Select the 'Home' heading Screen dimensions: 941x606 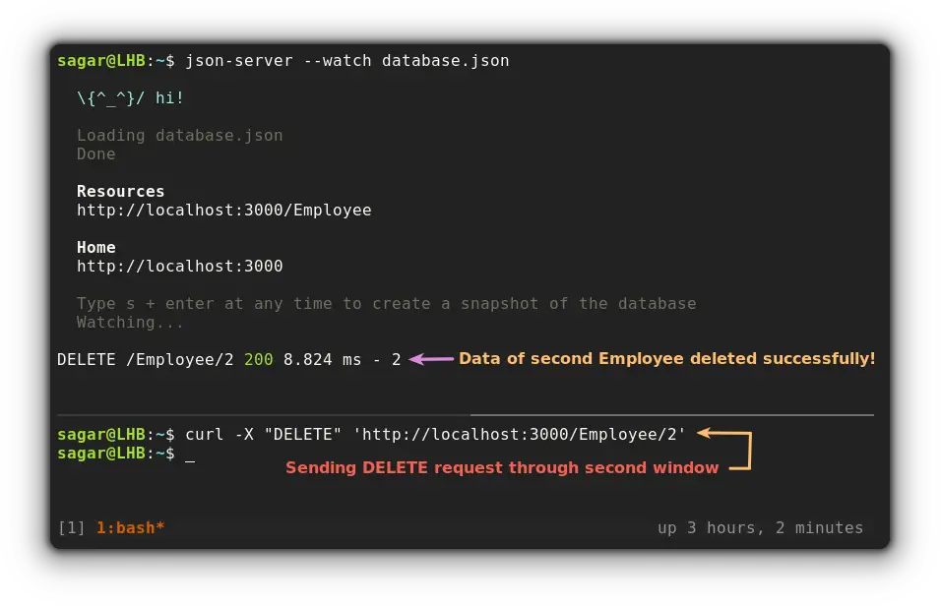pyautogui.click(x=95, y=247)
